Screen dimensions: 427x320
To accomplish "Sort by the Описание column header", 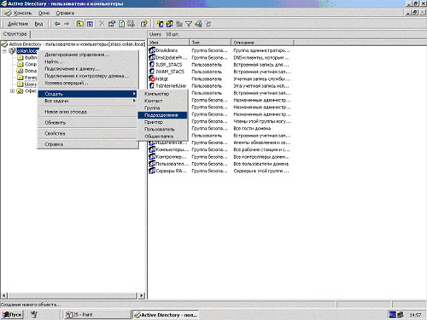I will 262,43.
